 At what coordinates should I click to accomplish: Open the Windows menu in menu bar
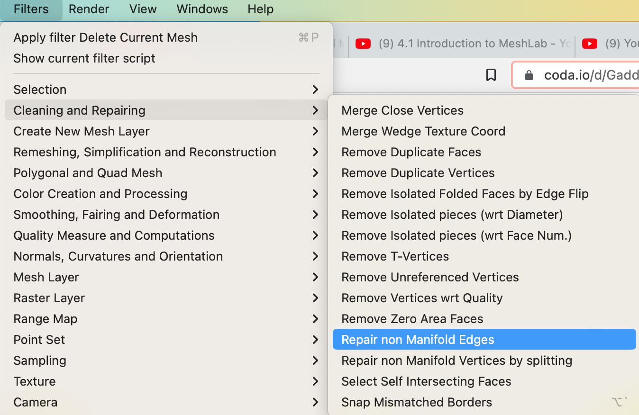pos(202,9)
